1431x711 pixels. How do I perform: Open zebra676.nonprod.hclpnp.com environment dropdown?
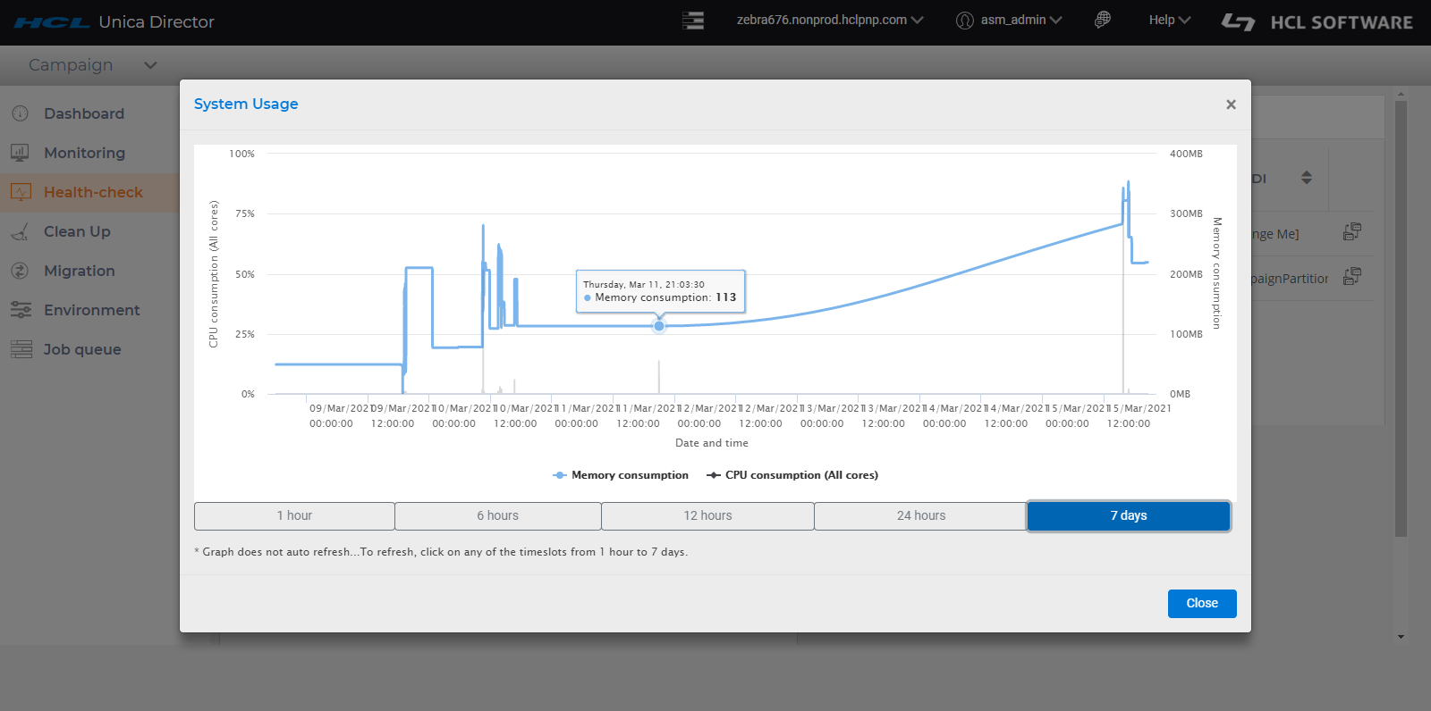coord(829,20)
